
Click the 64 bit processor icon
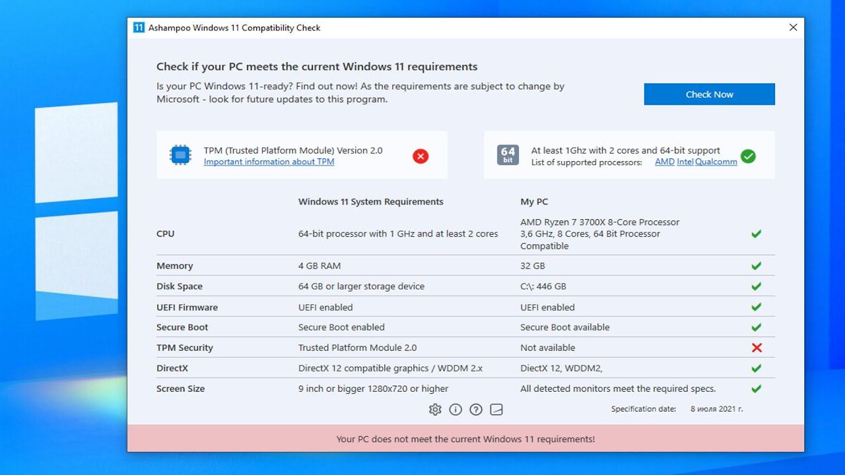[x=508, y=155]
